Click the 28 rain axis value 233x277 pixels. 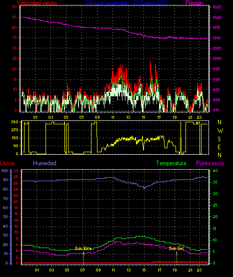15,177
